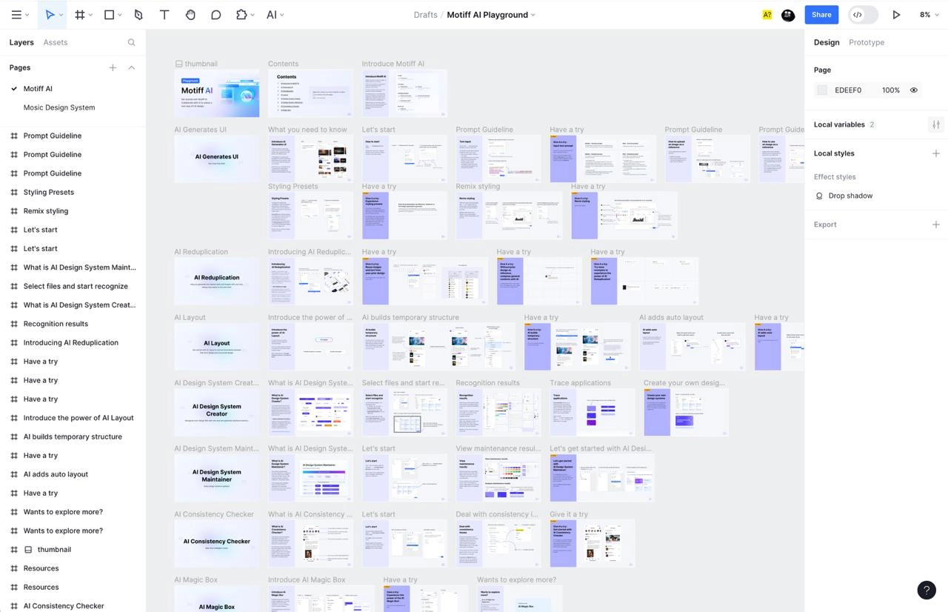Open the main menu dropdown arrow

(x=27, y=15)
